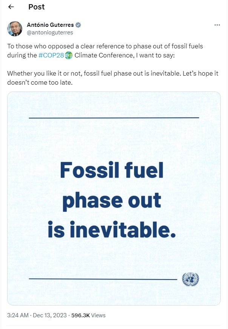Click the COP28 hashtag emoji icon
Screen dimensions: 228x329
(68, 56)
